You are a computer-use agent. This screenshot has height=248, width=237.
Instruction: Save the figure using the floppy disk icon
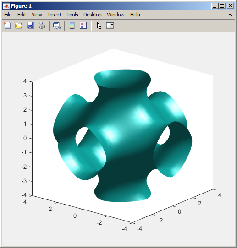click(x=30, y=25)
